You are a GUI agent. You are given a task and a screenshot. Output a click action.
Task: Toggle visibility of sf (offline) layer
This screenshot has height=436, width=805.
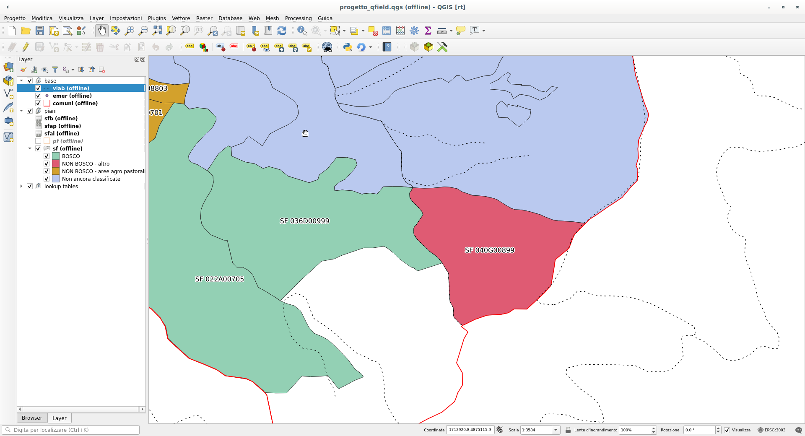[38, 148]
